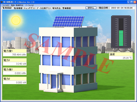
Task: Click the 電力量1 label
Action: (15, 51)
